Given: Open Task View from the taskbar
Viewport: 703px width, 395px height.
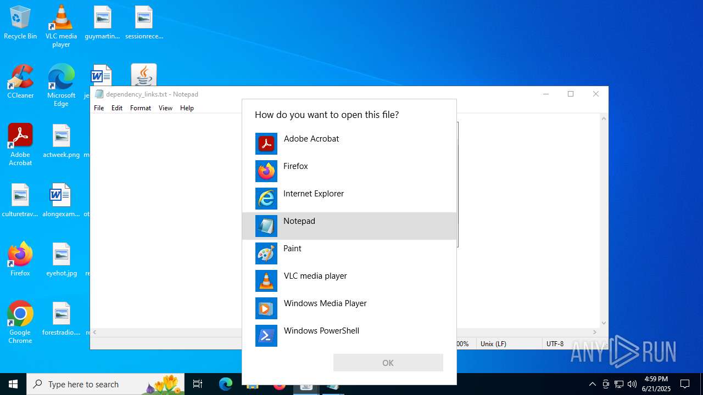Looking at the screenshot, I should pyautogui.click(x=198, y=384).
